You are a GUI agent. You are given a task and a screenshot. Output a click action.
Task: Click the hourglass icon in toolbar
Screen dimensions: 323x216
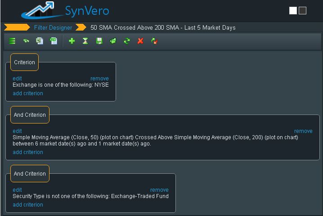(x=85, y=41)
